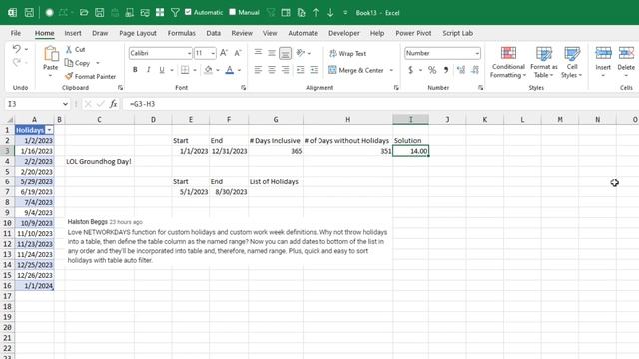Center text horizontally
The height and width of the screenshot is (359, 639).
click(272, 70)
